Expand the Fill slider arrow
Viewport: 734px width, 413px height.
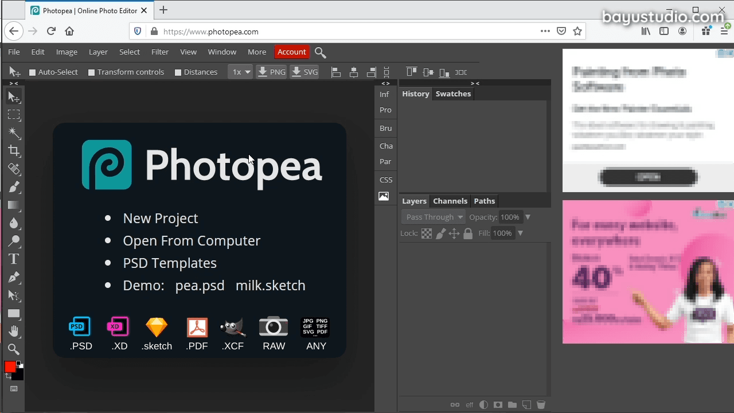point(521,233)
